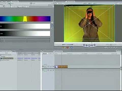Click the saturation gradient bar in the Chroma Keyer
This screenshot has height=91, width=122.
click(25, 26)
